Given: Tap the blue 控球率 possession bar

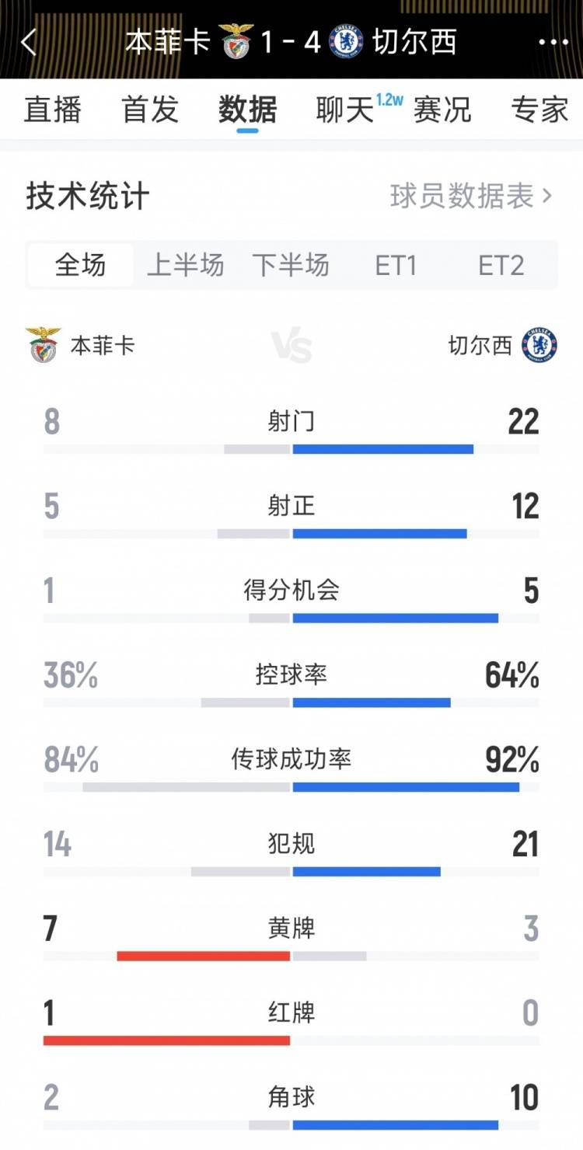Looking at the screenshot, I should coord(372,702).
